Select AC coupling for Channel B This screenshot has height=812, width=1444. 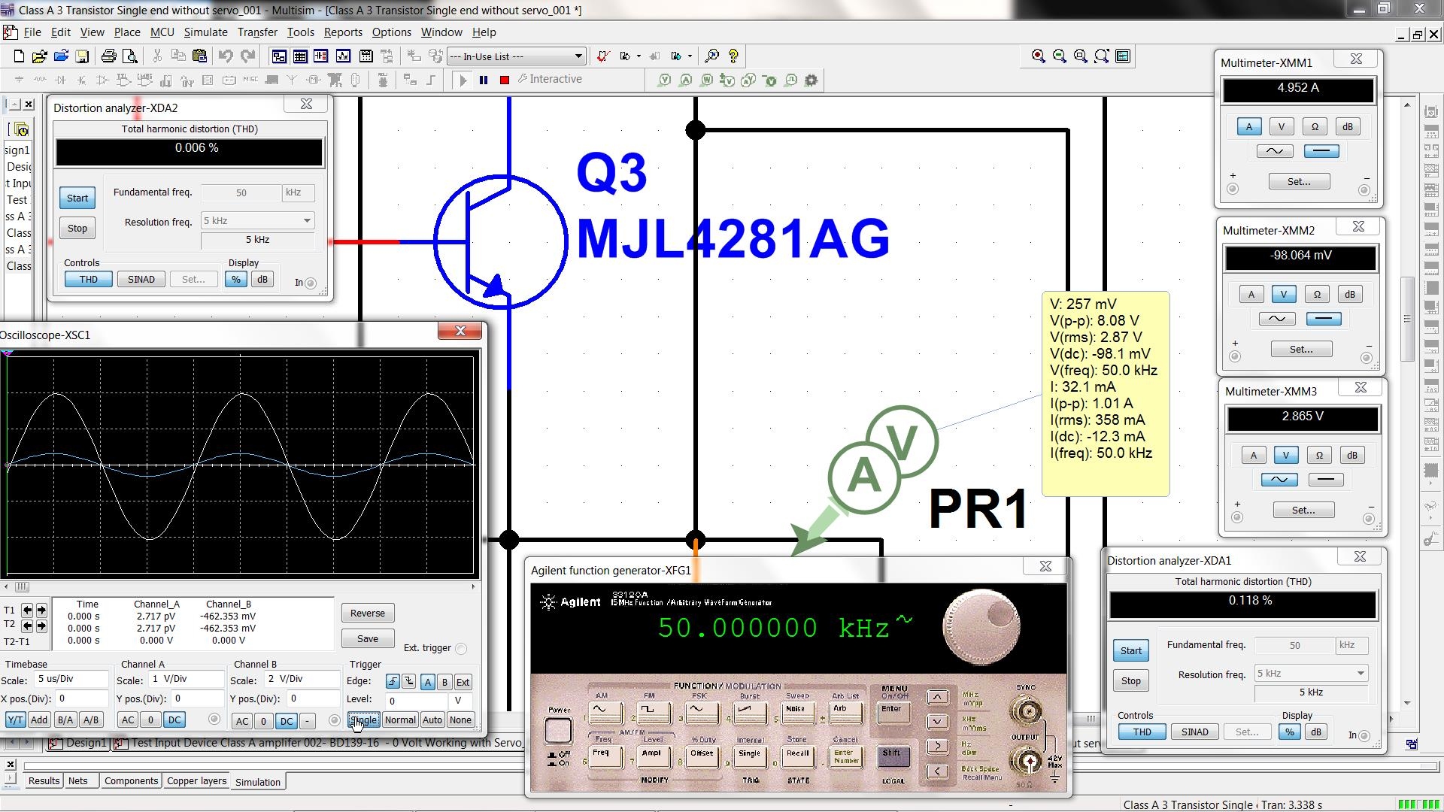241,722
